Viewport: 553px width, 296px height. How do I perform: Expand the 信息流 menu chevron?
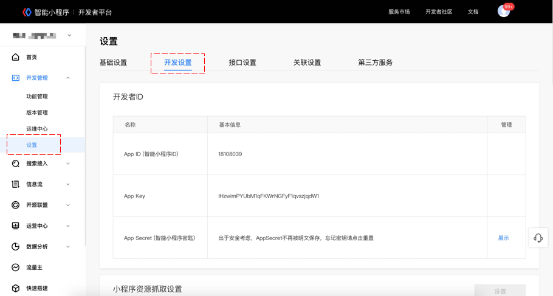[68, 184]
